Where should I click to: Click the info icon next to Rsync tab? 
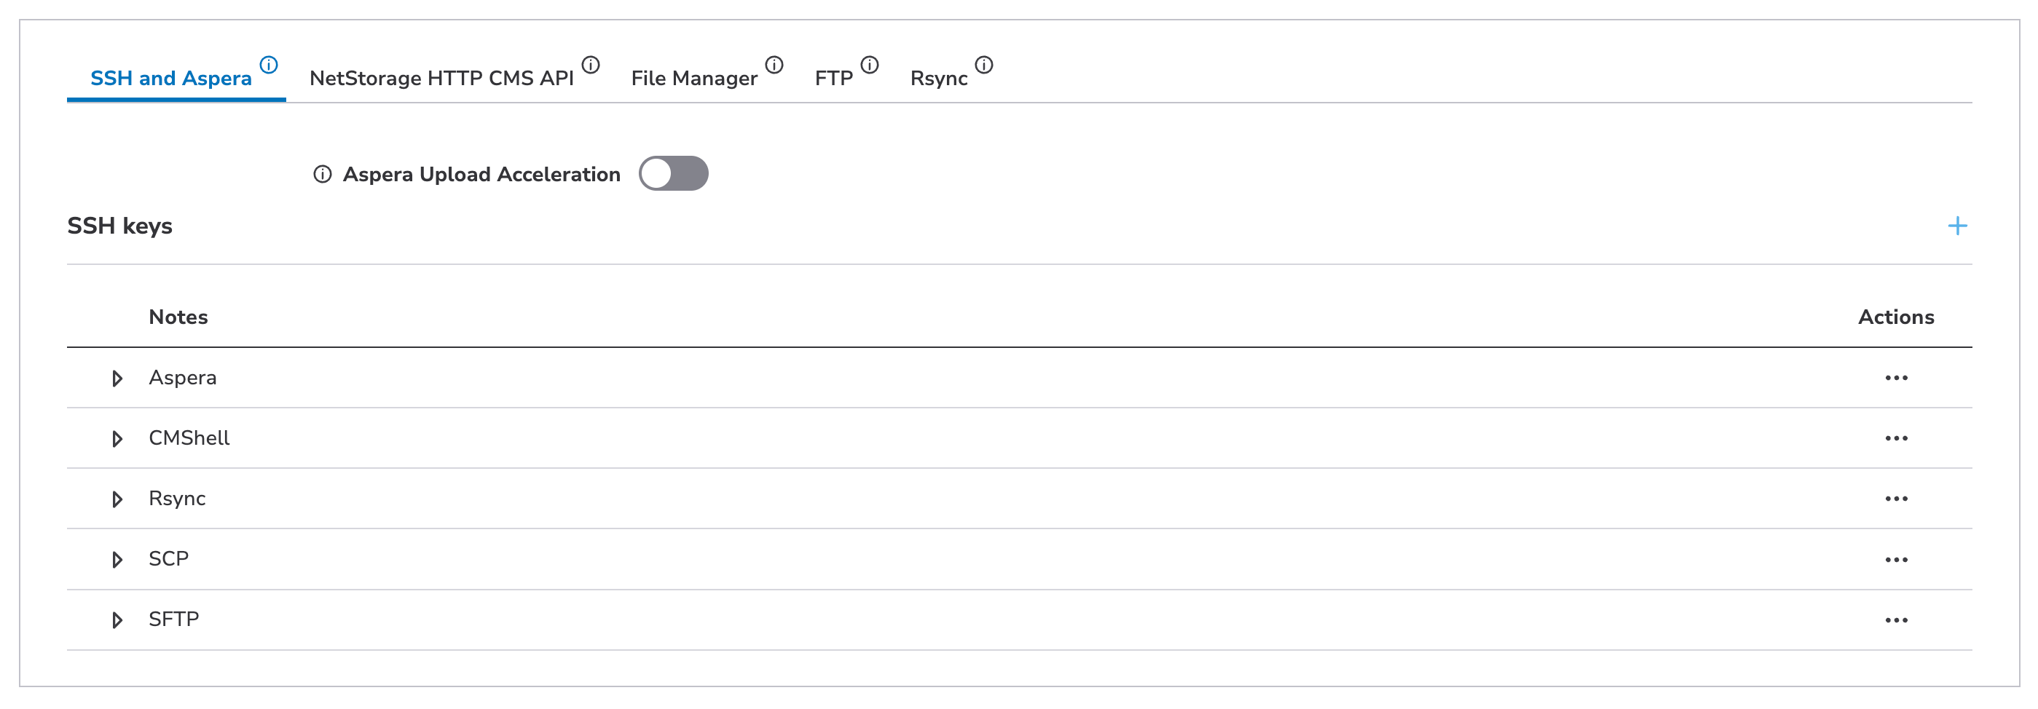coord(984,65)
